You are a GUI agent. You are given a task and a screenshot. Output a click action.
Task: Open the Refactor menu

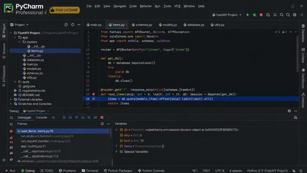tap(146, 6)
